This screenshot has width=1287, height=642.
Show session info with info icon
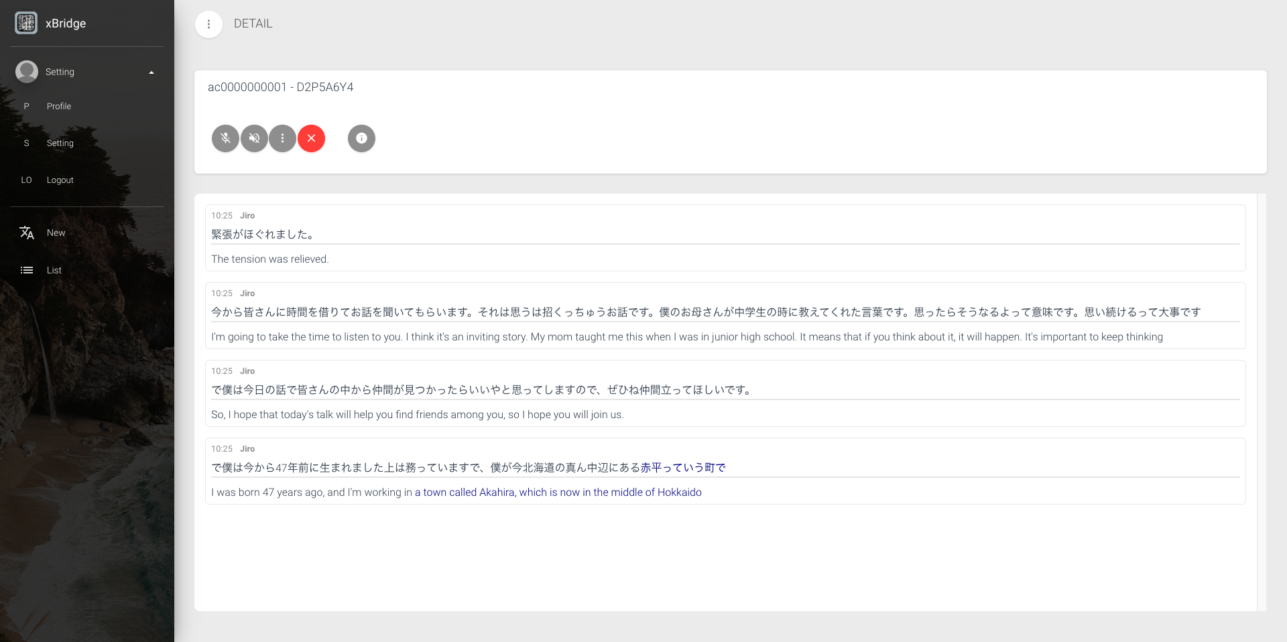(361, 139)
